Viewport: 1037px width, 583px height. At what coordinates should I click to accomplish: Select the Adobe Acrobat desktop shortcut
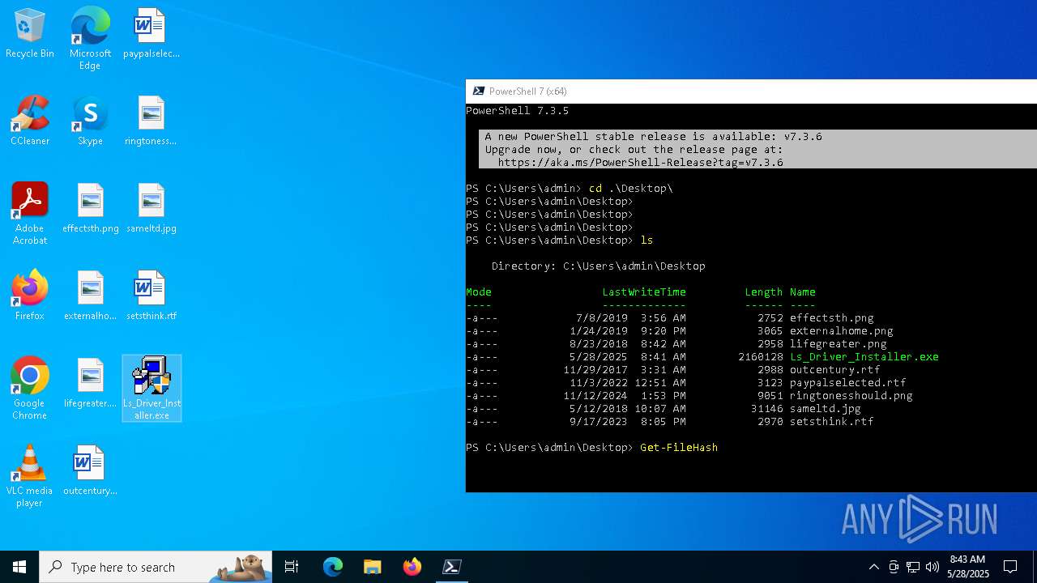(30, 214)
